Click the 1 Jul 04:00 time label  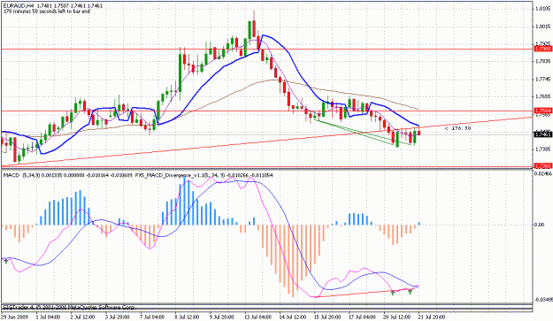coord(48,317)
